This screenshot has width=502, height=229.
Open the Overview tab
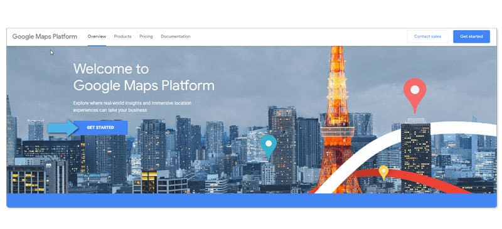click(97, 36)
